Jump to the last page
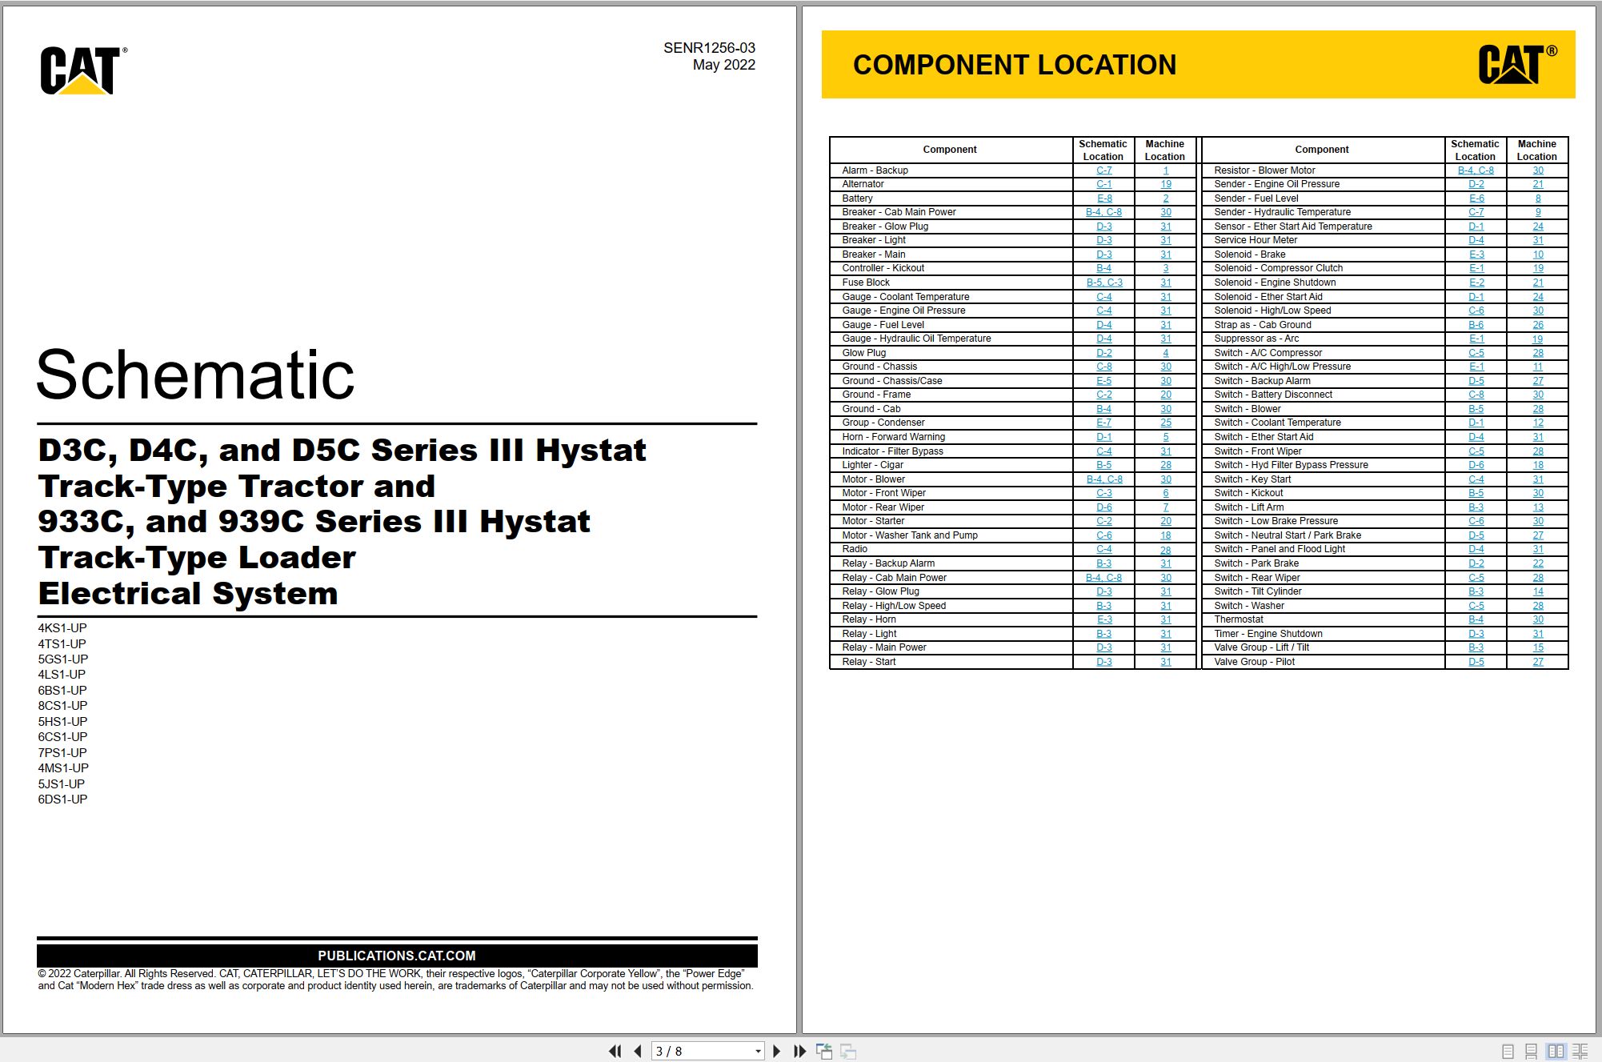This screenshot has width=1602, height=1062. pyautogui.click(x=799, y=1051)
